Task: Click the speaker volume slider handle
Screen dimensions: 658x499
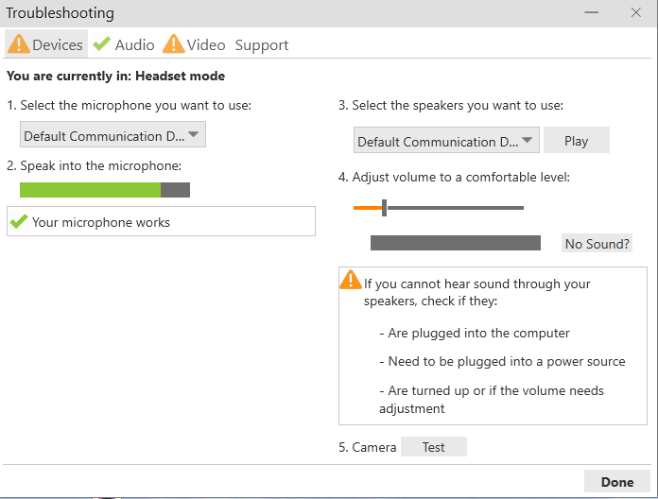Action: click(x=384, y=208)
